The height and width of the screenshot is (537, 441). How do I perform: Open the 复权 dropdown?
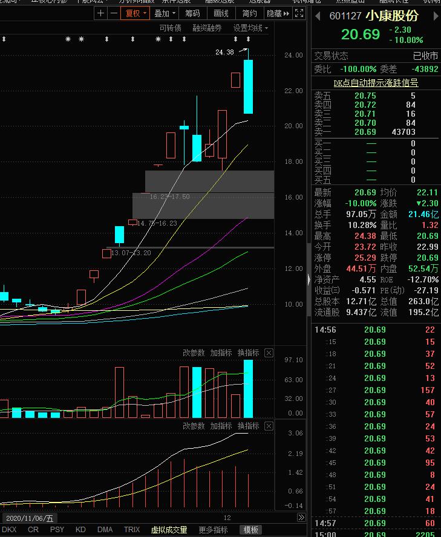coord(135,13)
